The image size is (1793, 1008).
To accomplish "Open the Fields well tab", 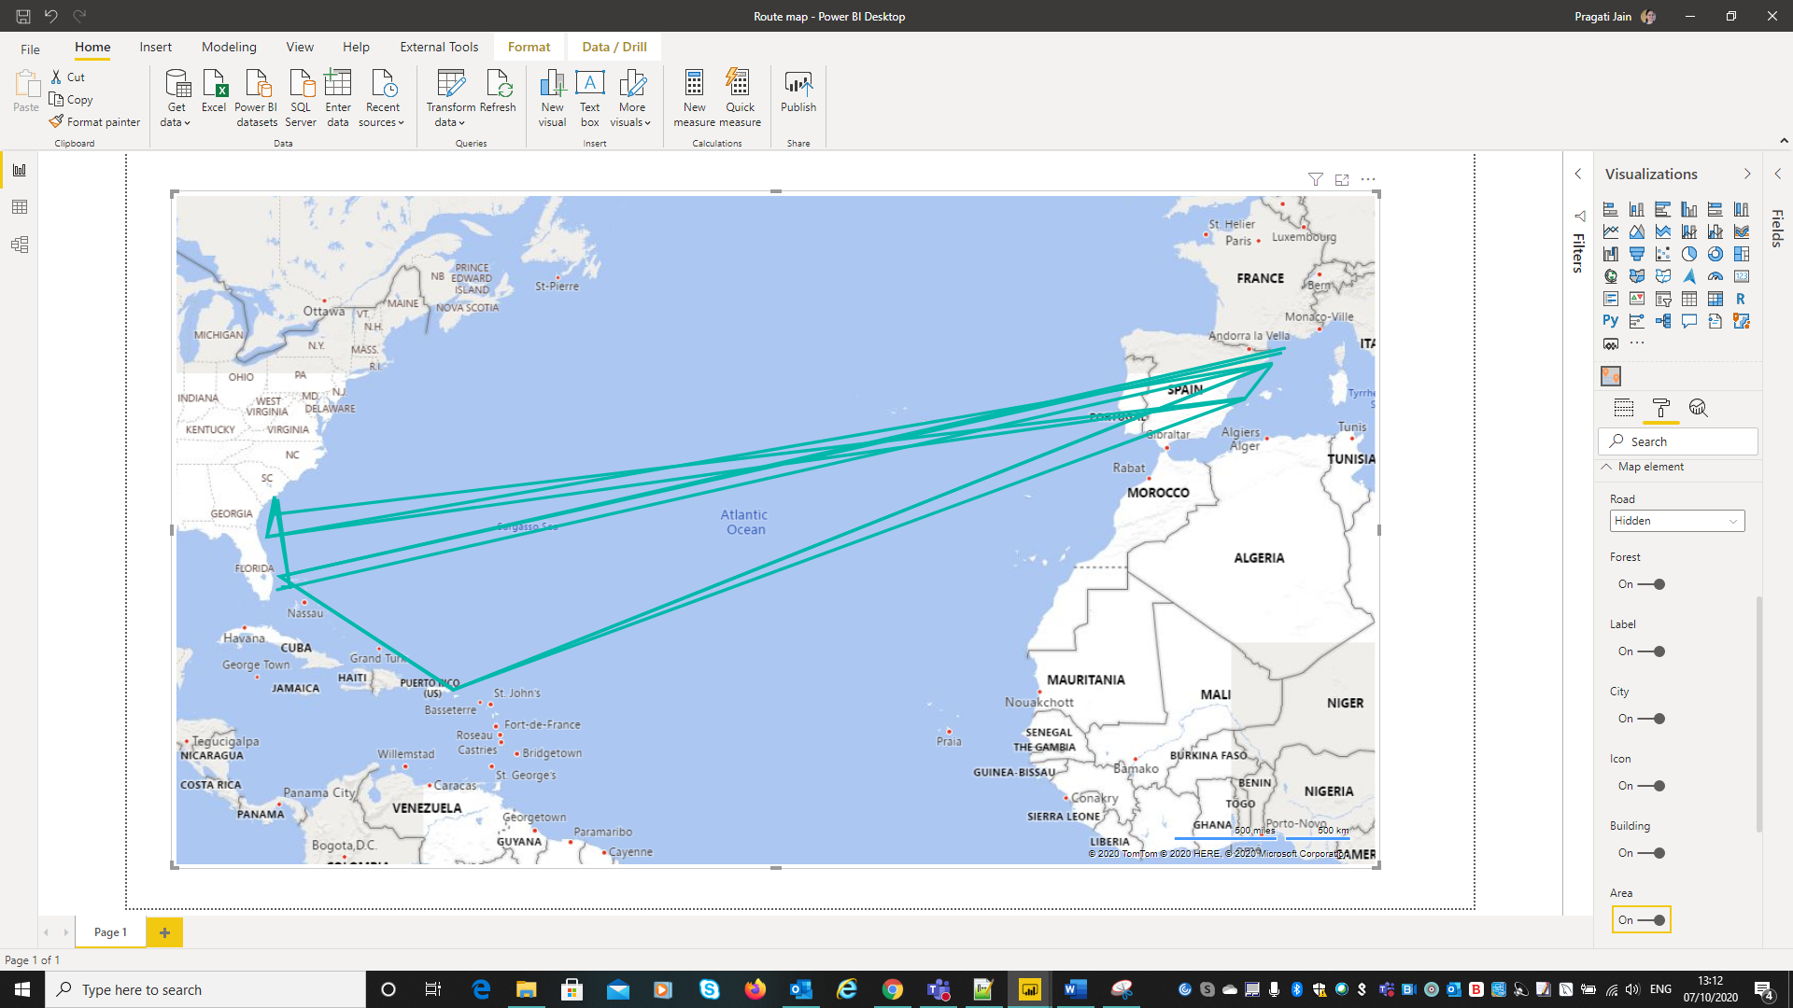I will click(x=1624, y=408).
